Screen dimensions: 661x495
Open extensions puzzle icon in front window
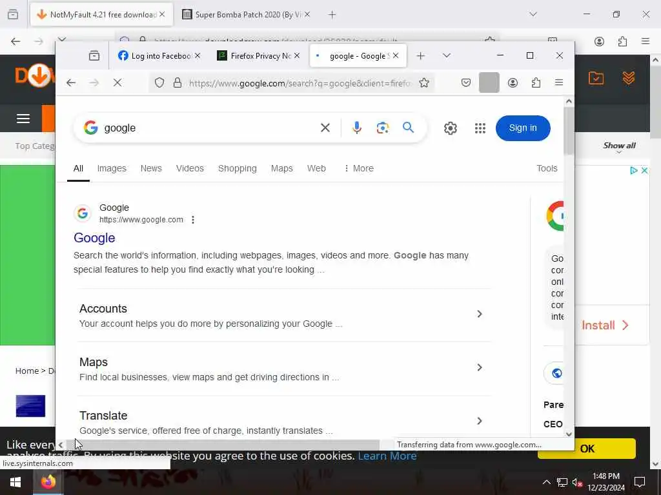tap(536, 83)
